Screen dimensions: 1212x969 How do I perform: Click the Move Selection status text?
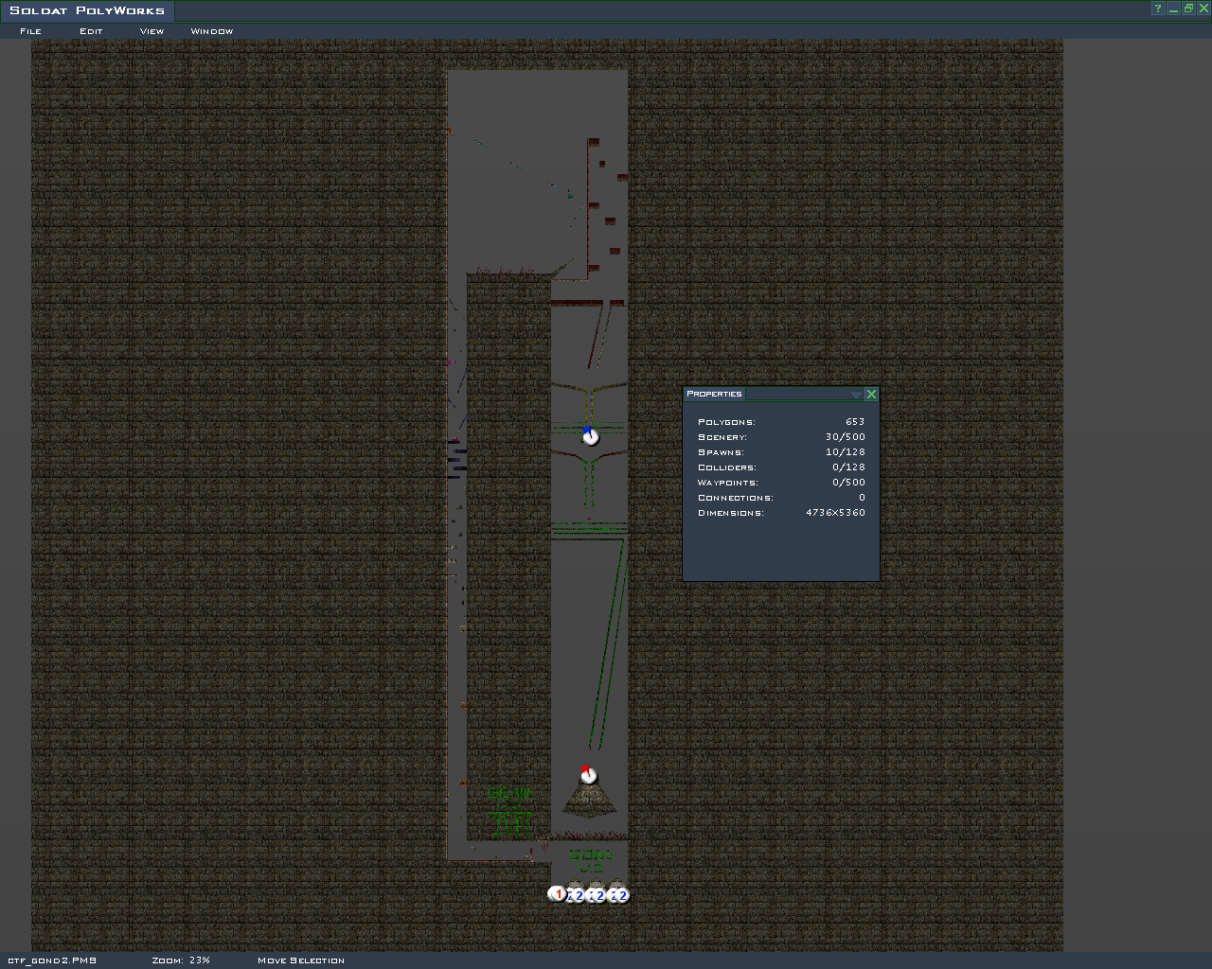point(301,960)
